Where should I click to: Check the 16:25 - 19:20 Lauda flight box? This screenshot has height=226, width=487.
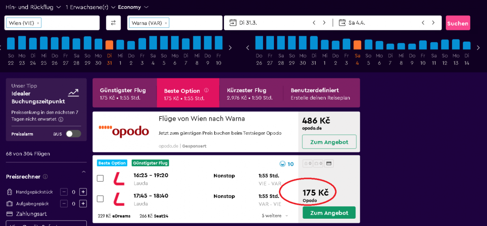[100, 178]
